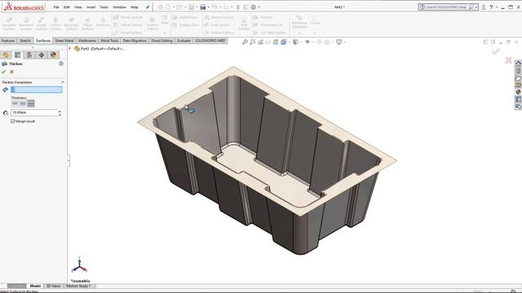The width and height of the screenshot is (522, 293).
Task: Open the Motion Study 1 bottom tab
Action: coord(78,286)
